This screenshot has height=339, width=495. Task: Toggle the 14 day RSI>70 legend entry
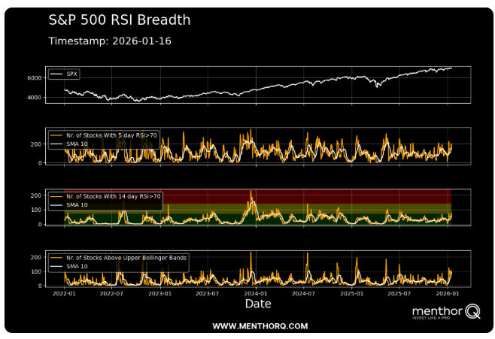(114, 196)
